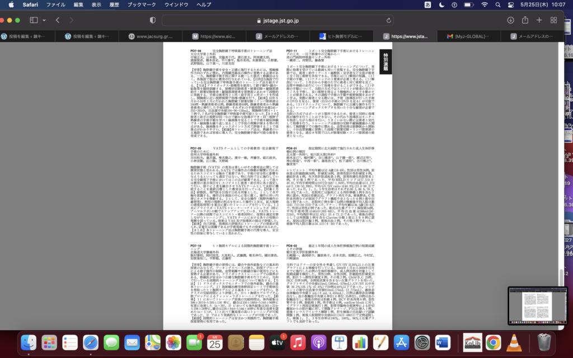Switch to the MyJ-GLOBAL tab
Image resolution: width=573 pixels, height=358 pixels.
[472, 36]
